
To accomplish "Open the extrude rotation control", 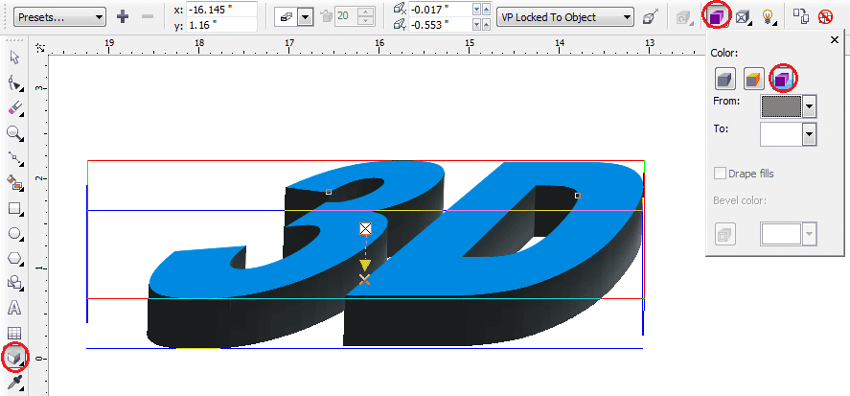I will (x=683, y=18).
